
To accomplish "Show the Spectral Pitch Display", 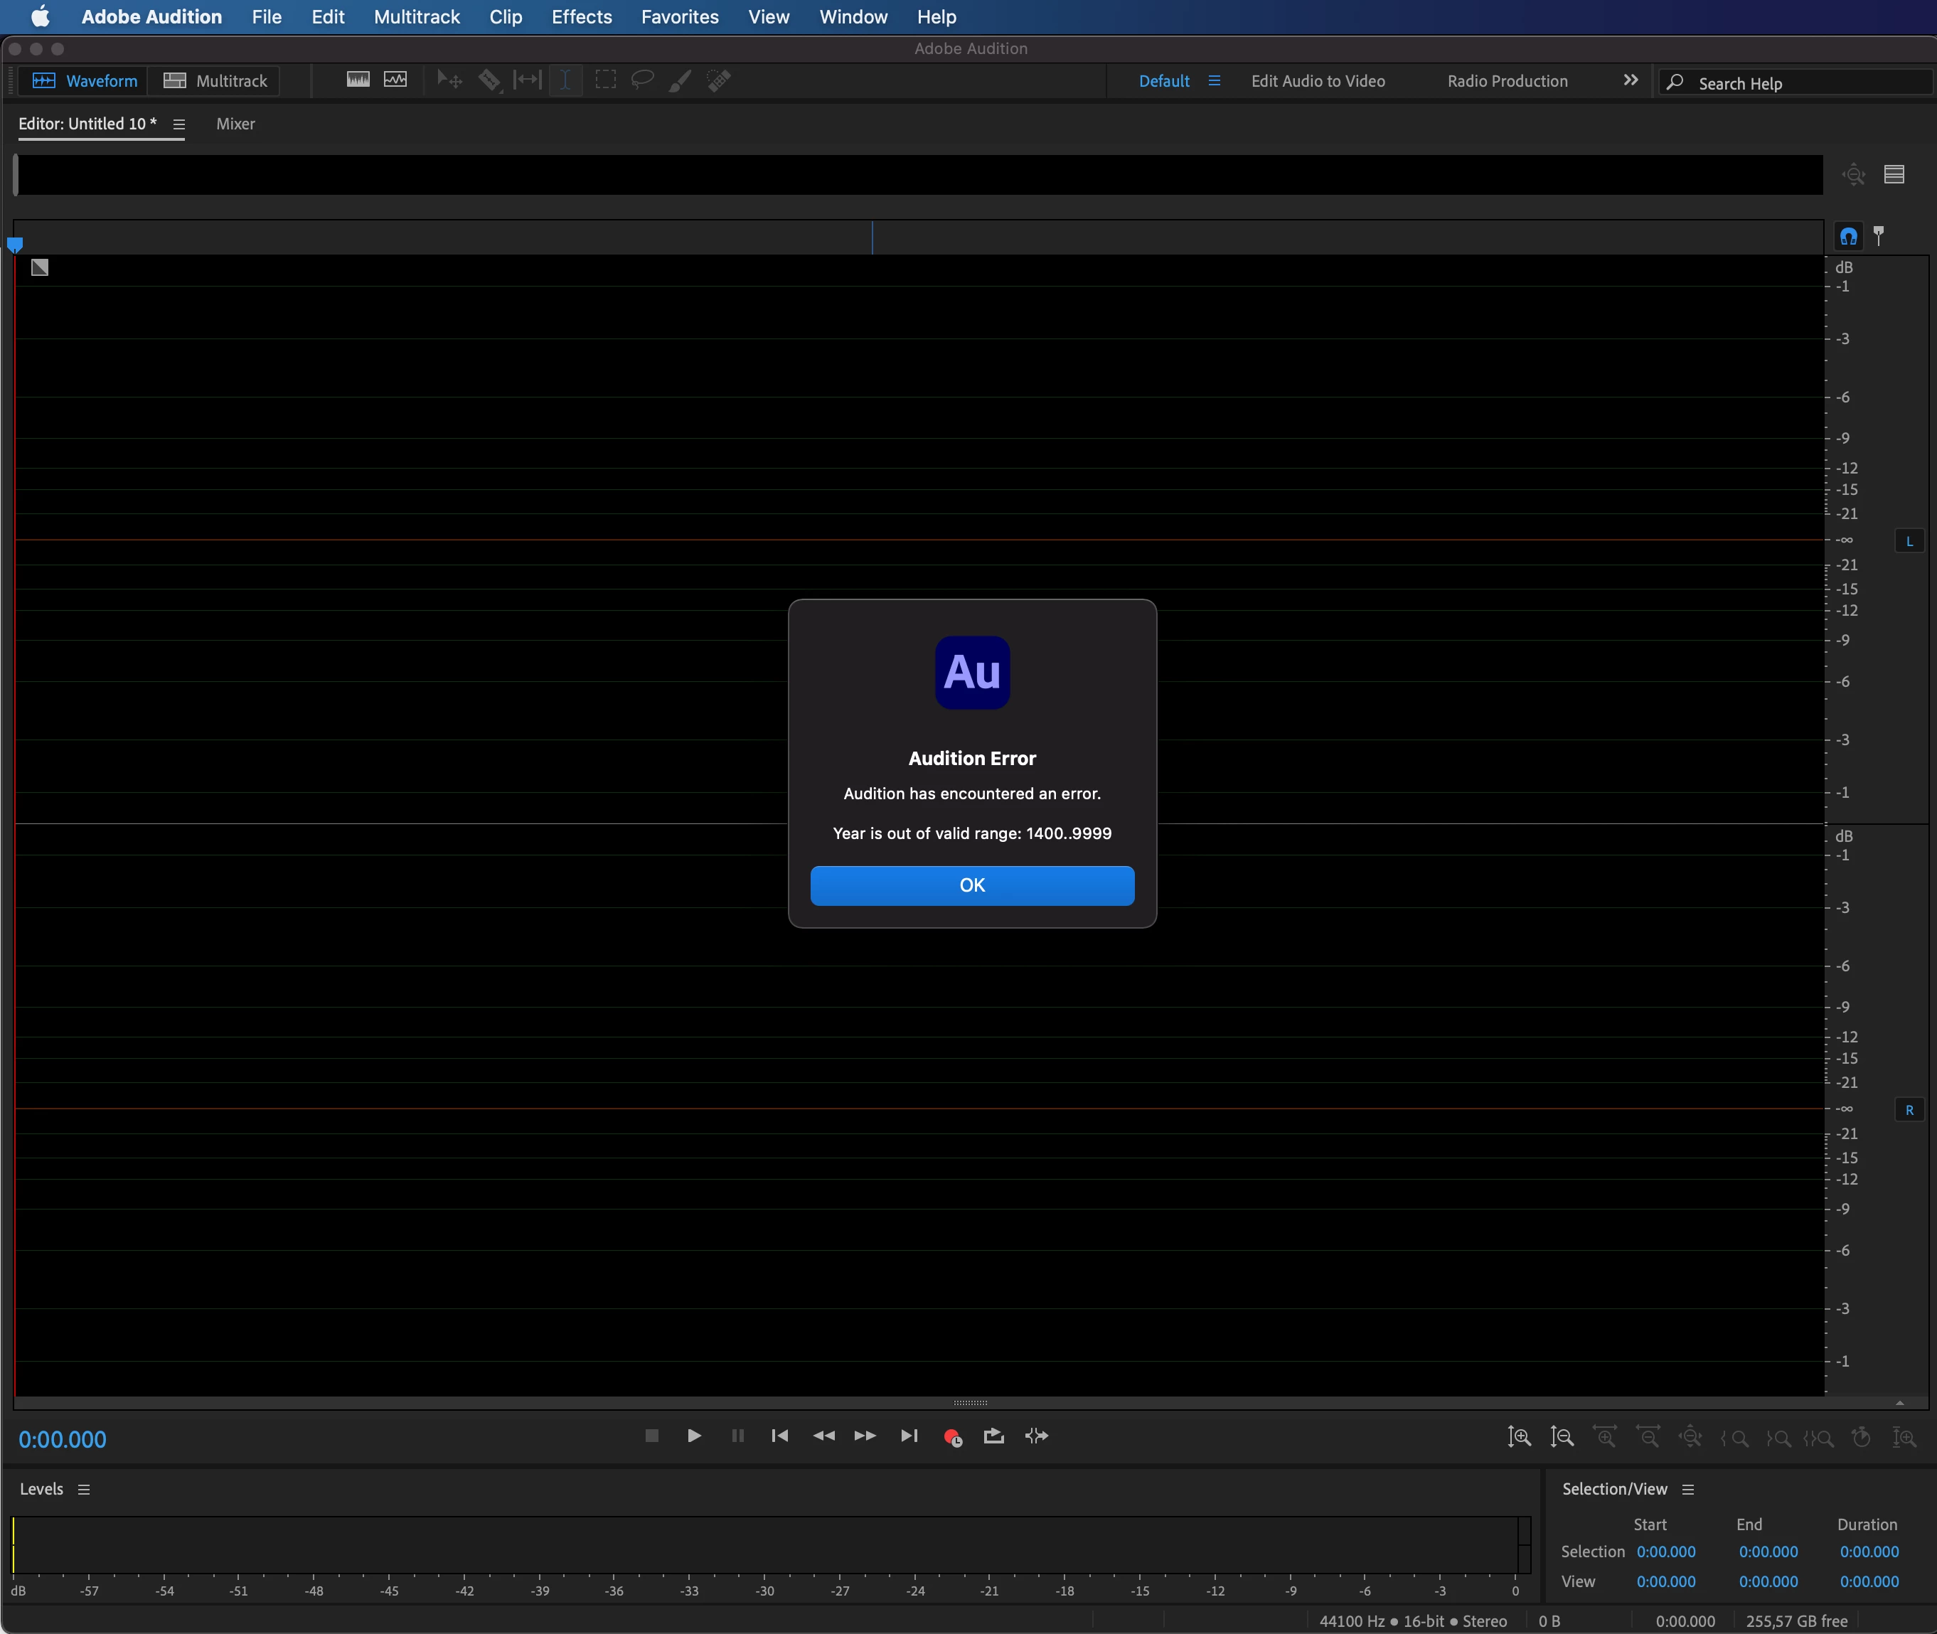I will coord(395,80).
